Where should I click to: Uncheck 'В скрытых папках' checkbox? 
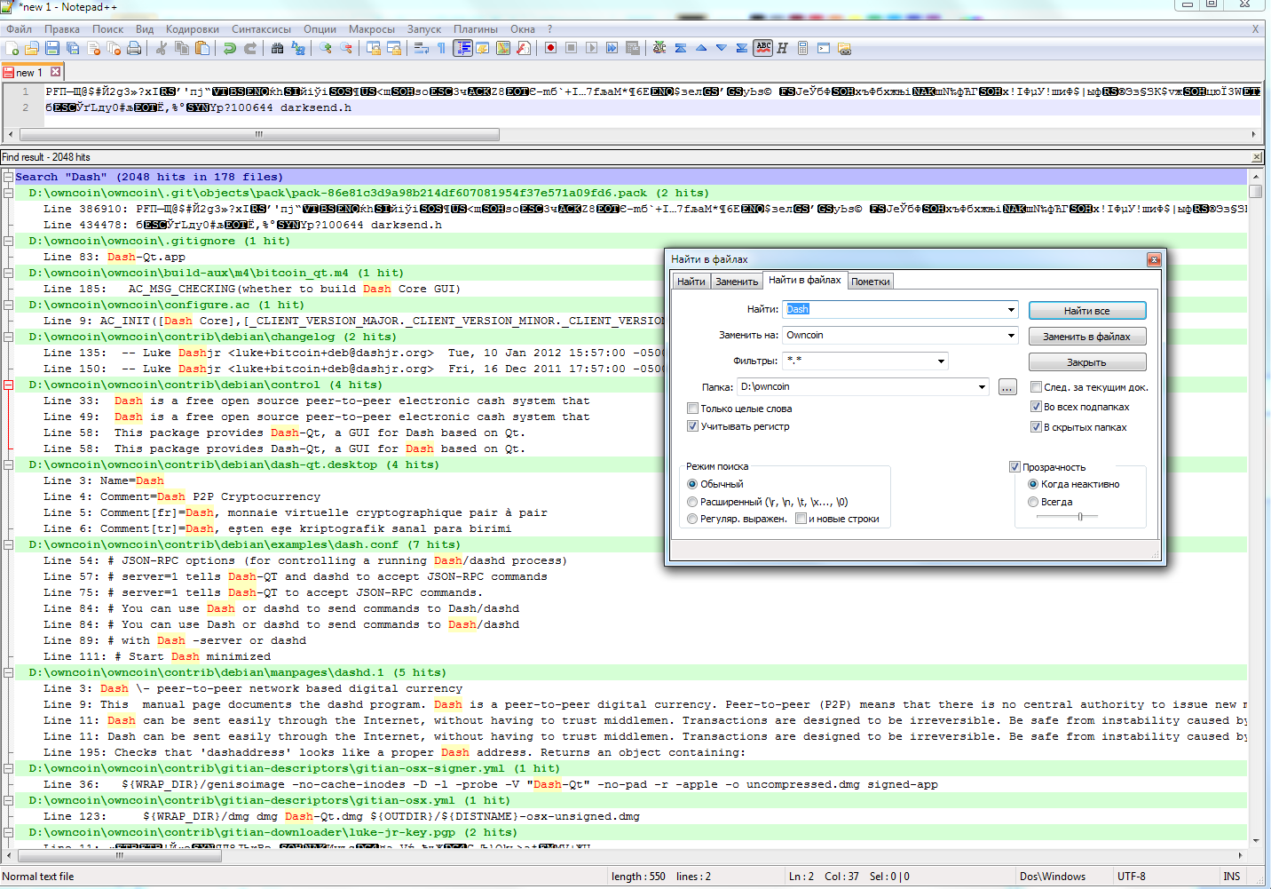(x=1036, y=427)
